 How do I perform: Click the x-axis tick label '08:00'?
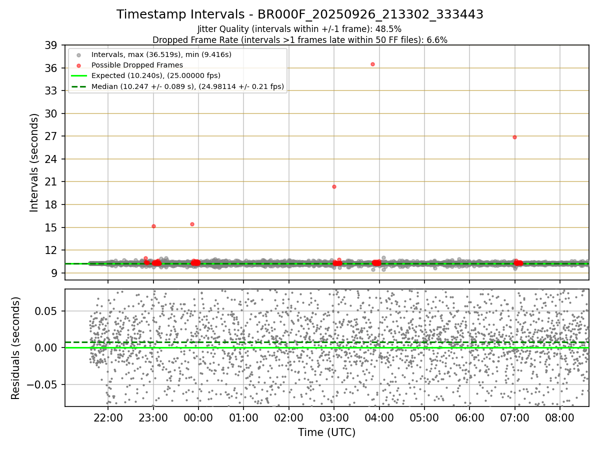(x=560, y=417)
